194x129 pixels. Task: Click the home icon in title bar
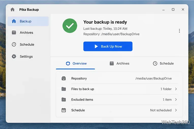[x=12, y=10]
